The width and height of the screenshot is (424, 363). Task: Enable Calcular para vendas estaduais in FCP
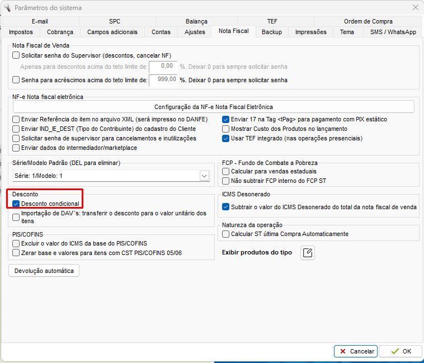[x=226, y=171]
